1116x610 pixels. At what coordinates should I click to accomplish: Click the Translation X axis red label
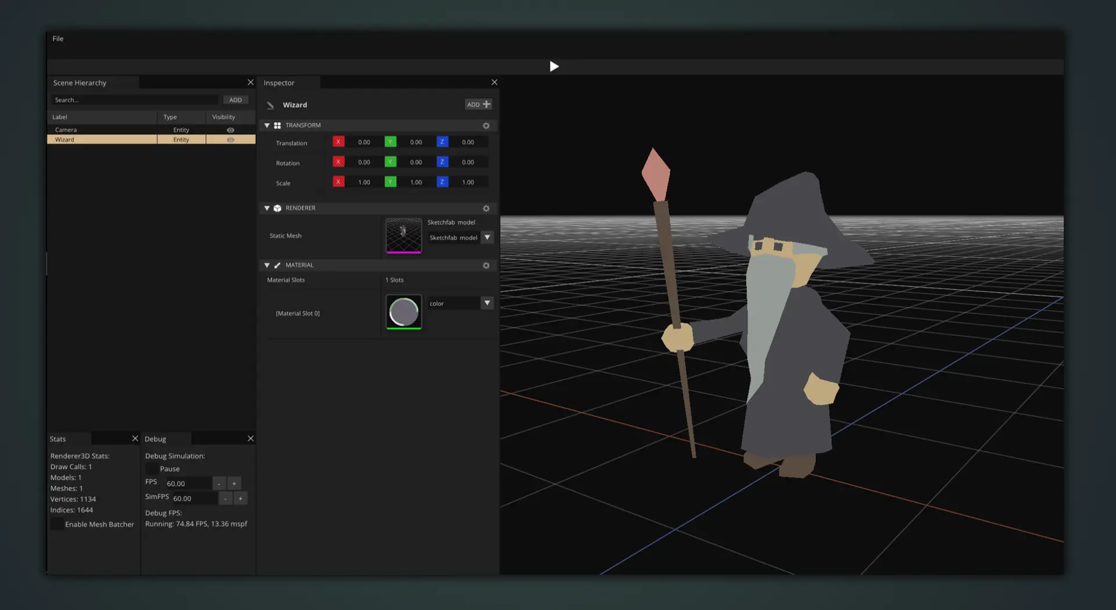[338, 142]
